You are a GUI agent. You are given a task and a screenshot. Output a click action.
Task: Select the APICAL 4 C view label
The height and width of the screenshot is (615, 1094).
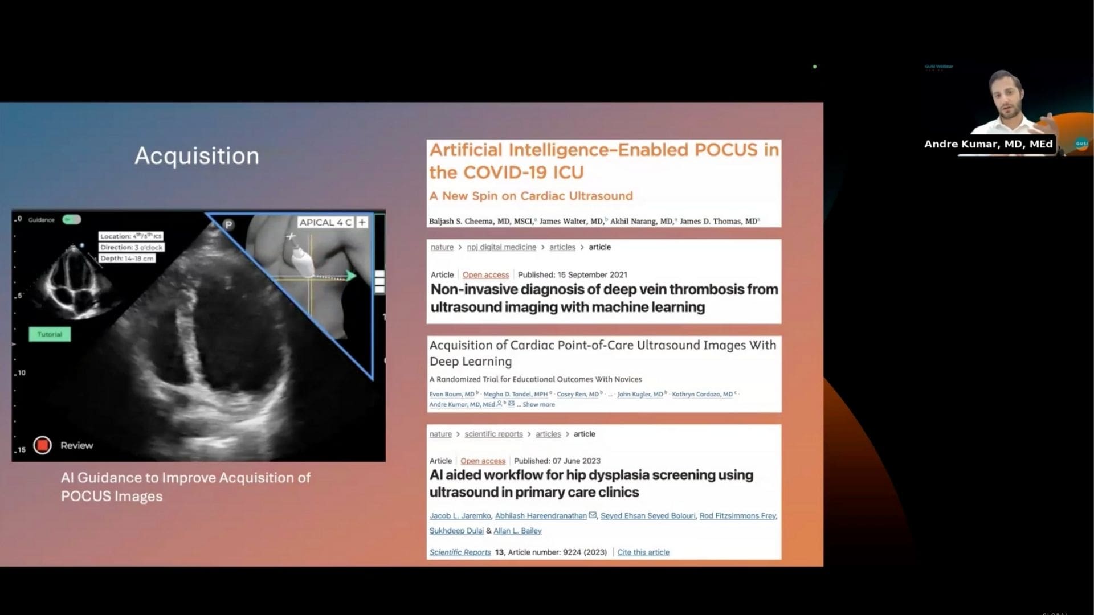[x=325, y=222]
